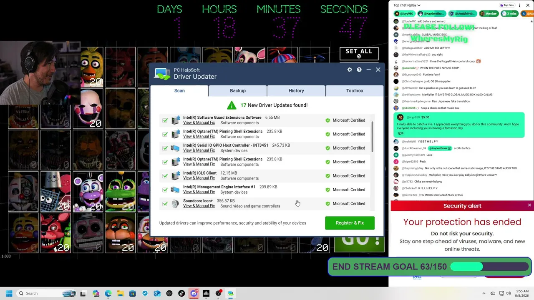
Task: Uncheck the Intel iCLS Client driver
Action: (x=165, y=176)
